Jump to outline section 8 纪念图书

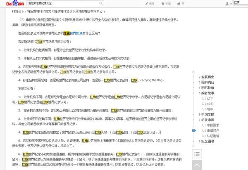click(x=206, y=142)
